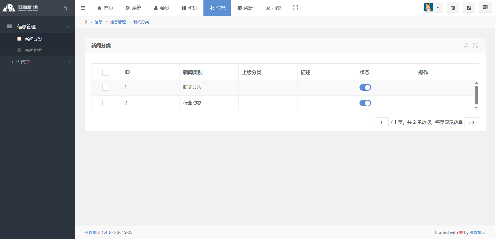Click the page number input field

(x=381, y=122)
